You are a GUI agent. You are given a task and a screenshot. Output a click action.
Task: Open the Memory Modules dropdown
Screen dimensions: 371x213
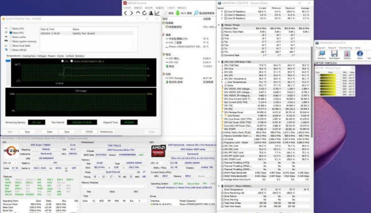click(114, 187)
